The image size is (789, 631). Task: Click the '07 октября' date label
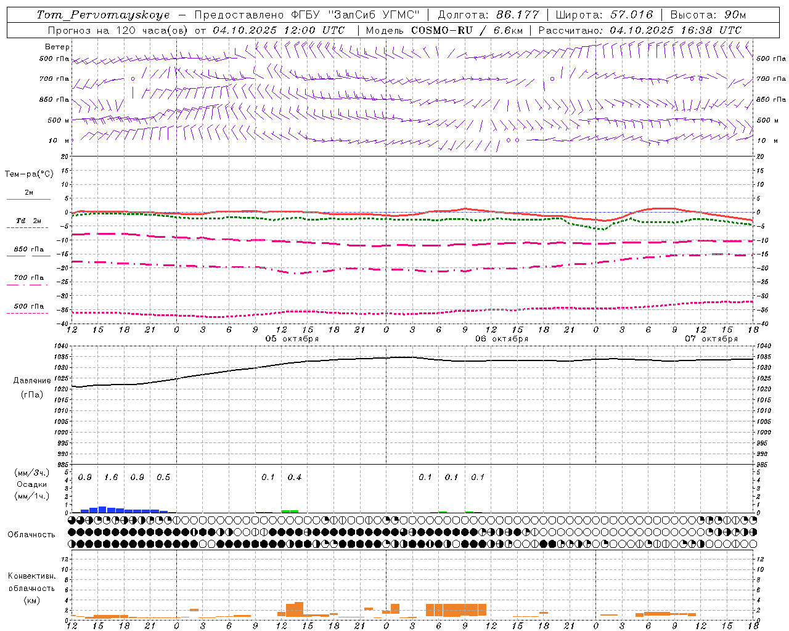click(x=711, y=338)
